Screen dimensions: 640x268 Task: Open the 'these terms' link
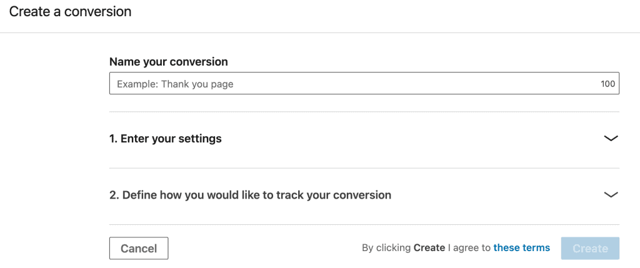point(521,248)
